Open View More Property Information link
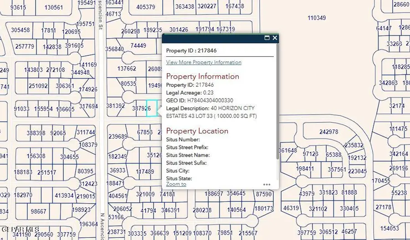The height and width of the screenshot is (240, 410). (204, 62)
